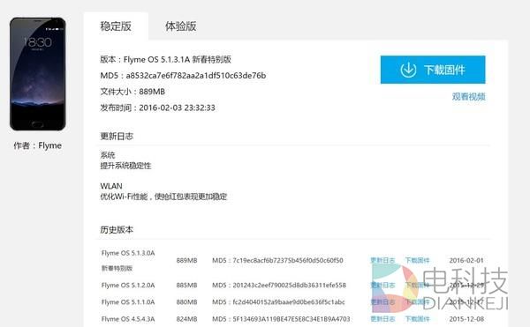
Task: Click the MD5 value starting 5F134693A119
Action: 291,319
